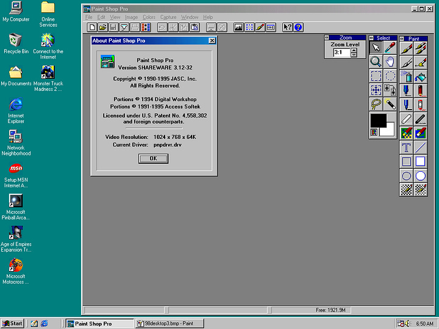The image size is (439, 329).
Task: Toggle the Select toolbox toolbar icon
Action: (249, 27)
